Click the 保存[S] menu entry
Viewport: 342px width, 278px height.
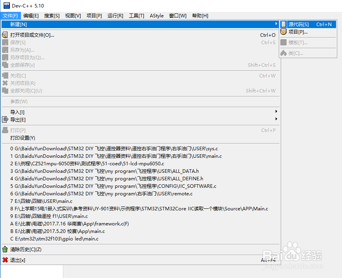(x=140, y=42)
